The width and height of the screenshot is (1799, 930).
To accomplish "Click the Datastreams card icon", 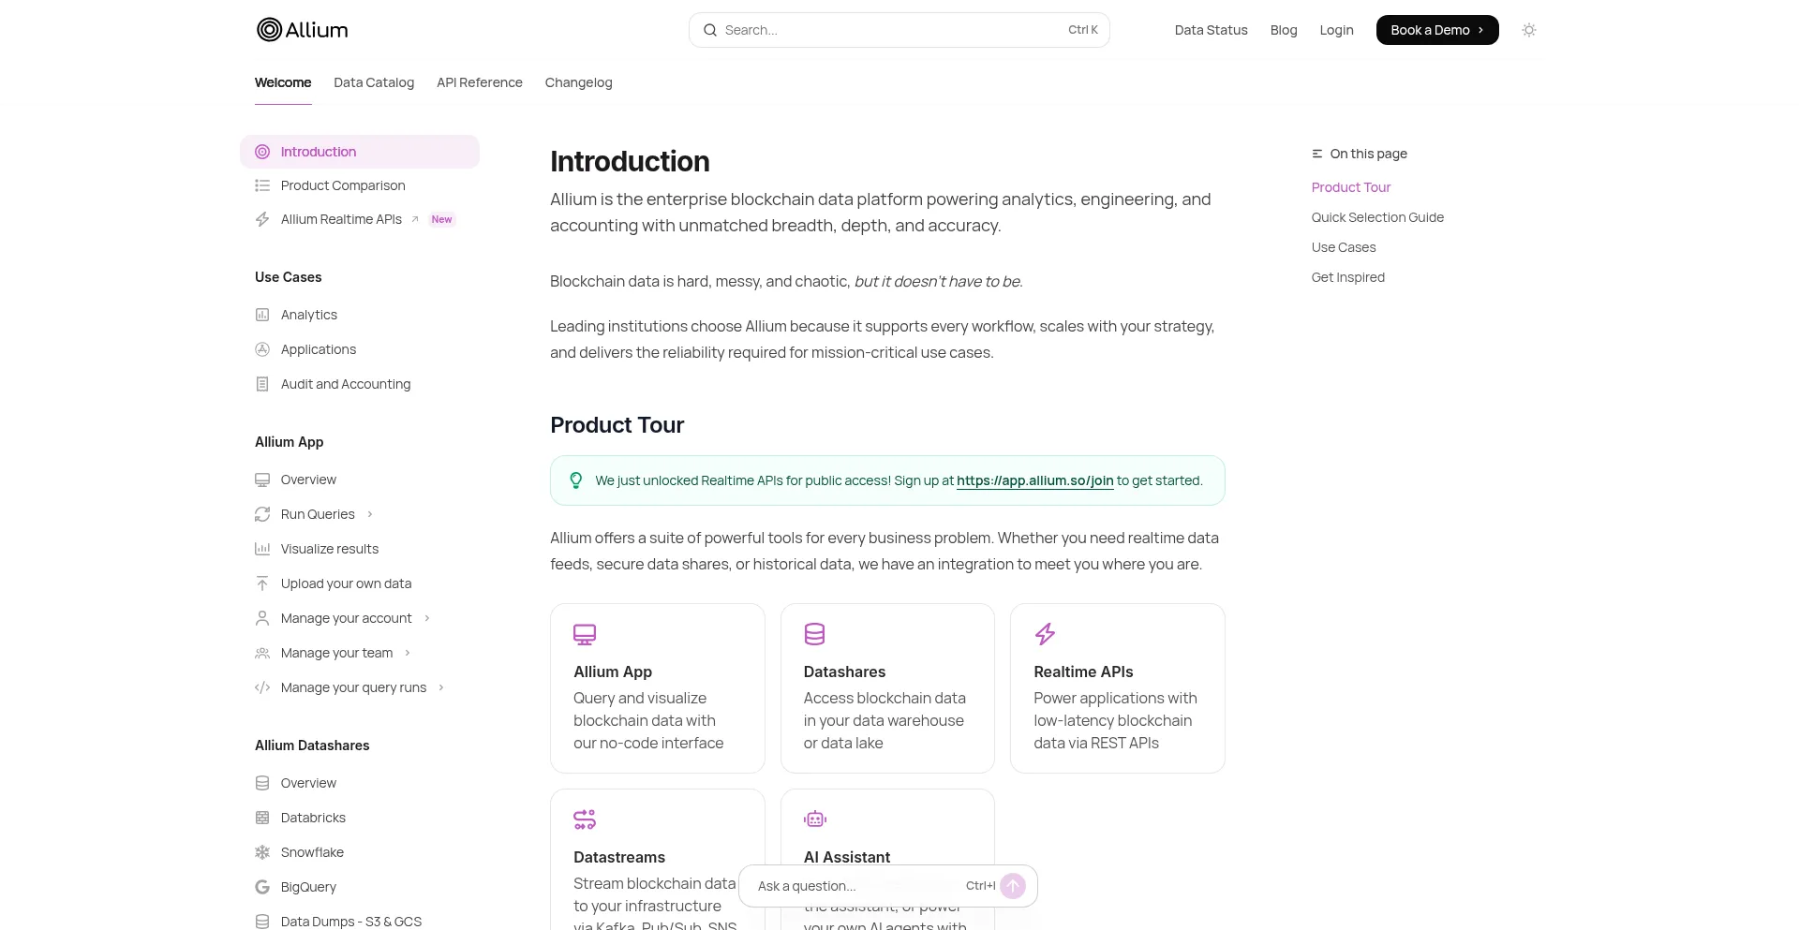I will pyautogui.click(x=585, y=819).
